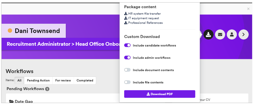
Task: Select the Pending Action filter tab
Action: click(38, 80)
